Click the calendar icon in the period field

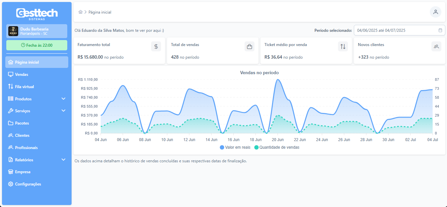[440, 30]
